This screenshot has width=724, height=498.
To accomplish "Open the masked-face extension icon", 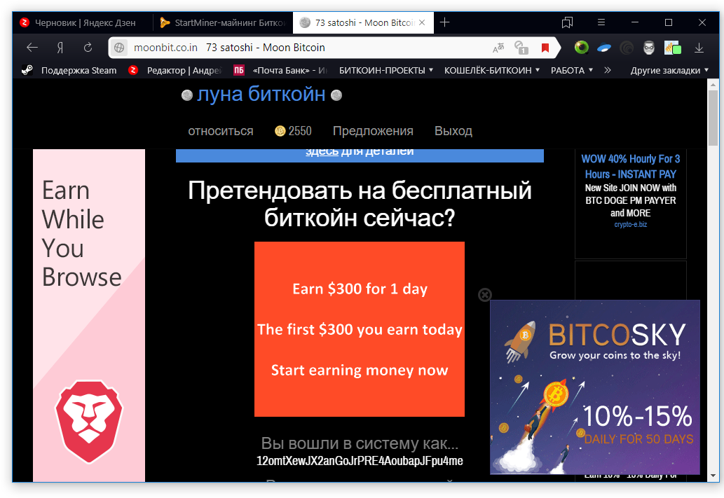I will [x=649, y=48].
